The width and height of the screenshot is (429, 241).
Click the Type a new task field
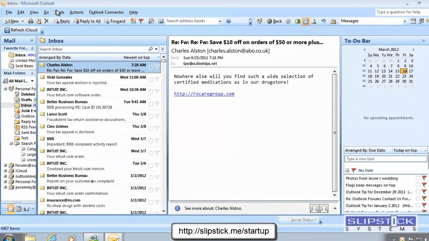386,159
